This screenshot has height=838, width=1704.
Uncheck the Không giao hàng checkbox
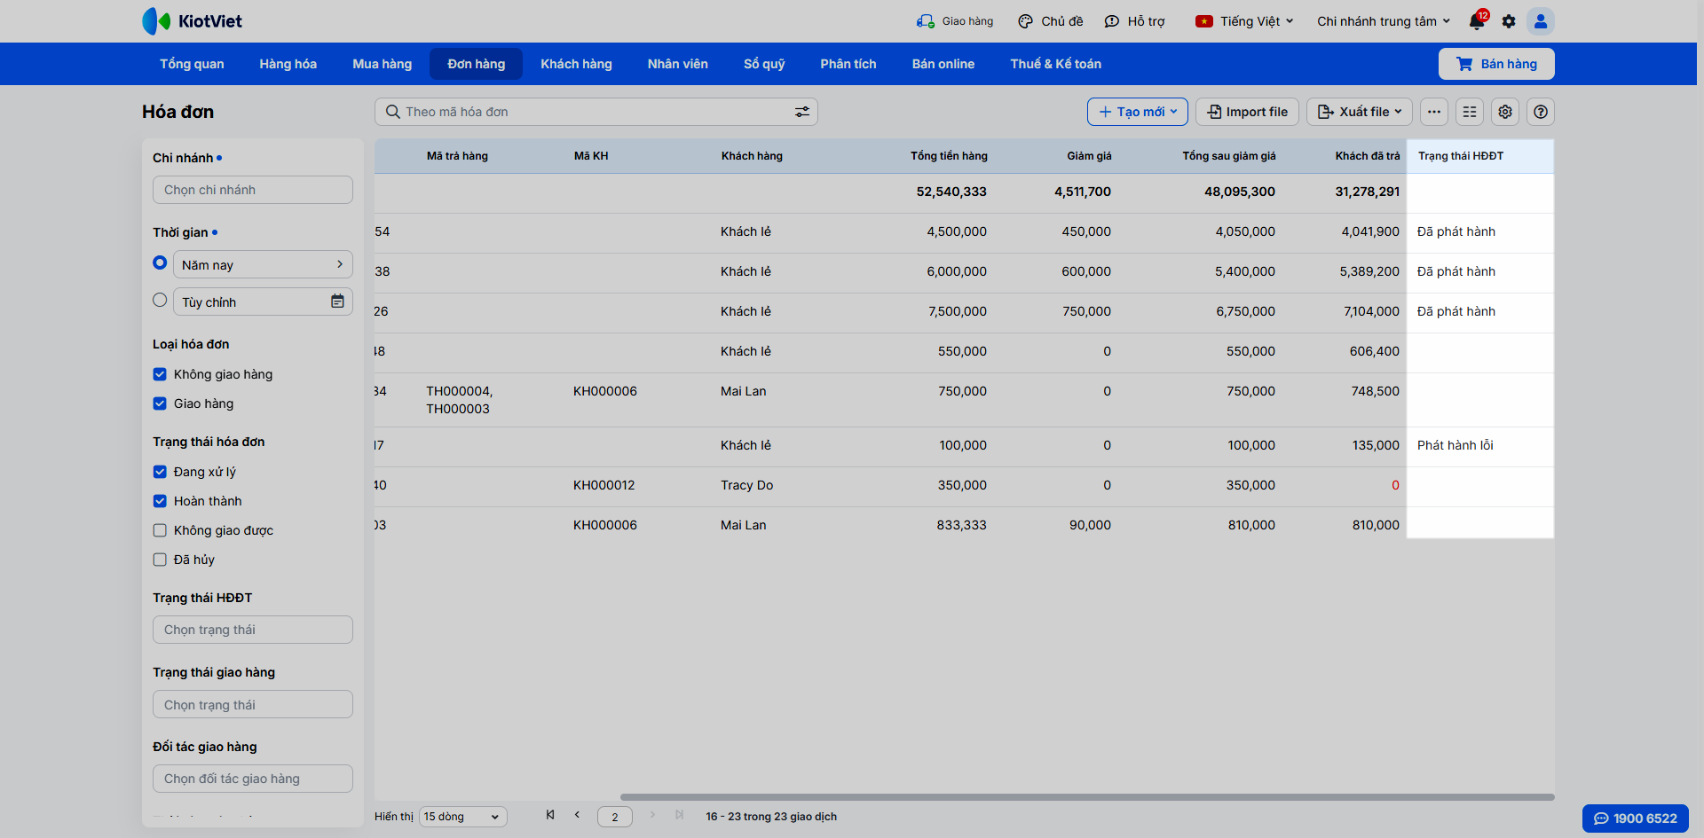pos(160,374)
